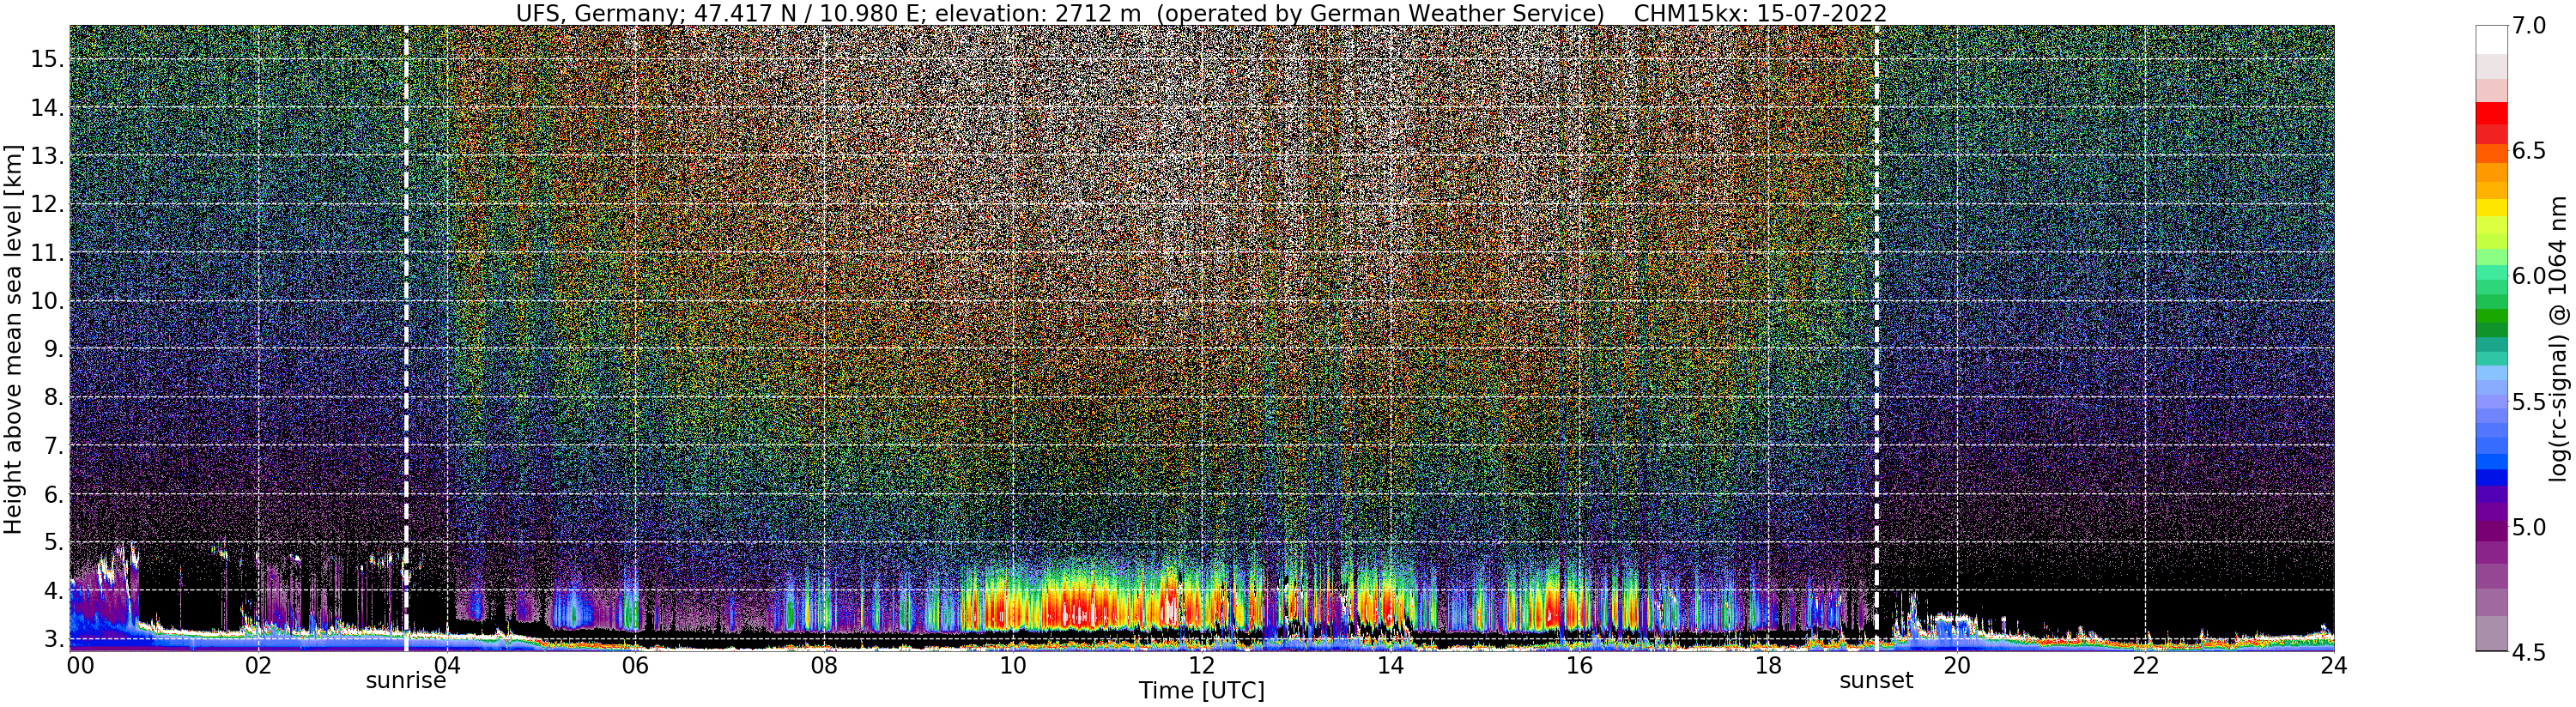The width and height of the screenshot is (2576, 707).
Task: Click the 15. tick on the height axis
Action: (47, 59)
